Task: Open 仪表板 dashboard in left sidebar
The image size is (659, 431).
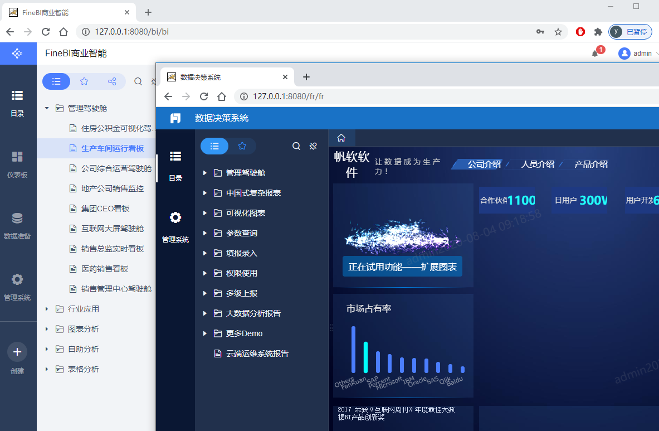Action: 17,164
